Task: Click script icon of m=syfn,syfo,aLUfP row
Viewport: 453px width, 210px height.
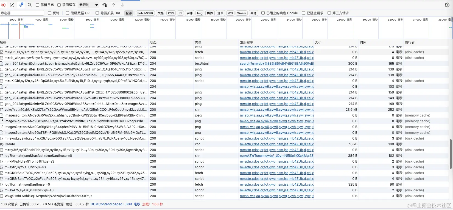Action: tap(2, 167)
